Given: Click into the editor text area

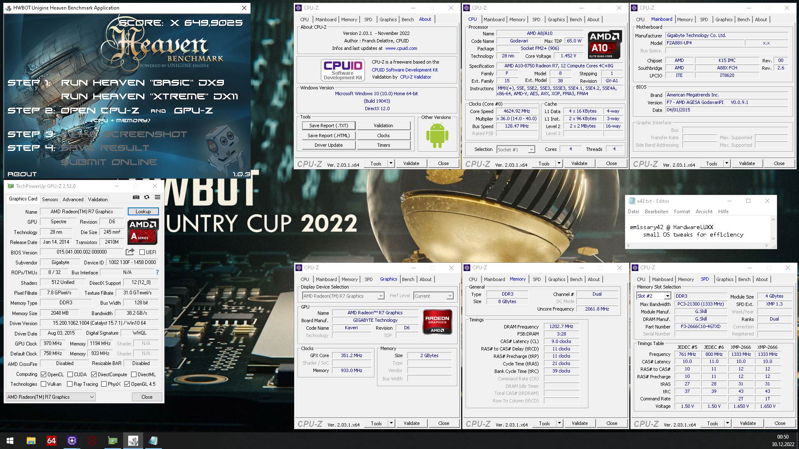Looking at the screenshot, I should point(698,229).
